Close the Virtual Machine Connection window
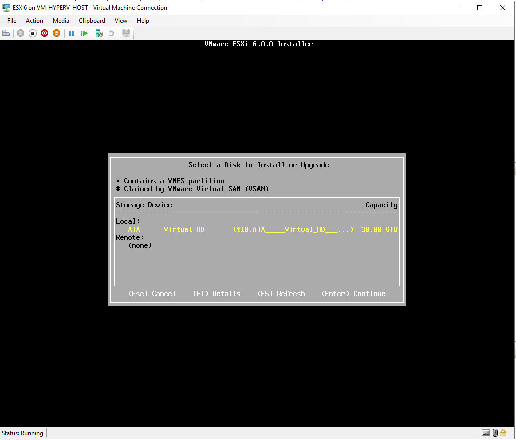Viewport: 516px width, 440px height. click(503, 8)
